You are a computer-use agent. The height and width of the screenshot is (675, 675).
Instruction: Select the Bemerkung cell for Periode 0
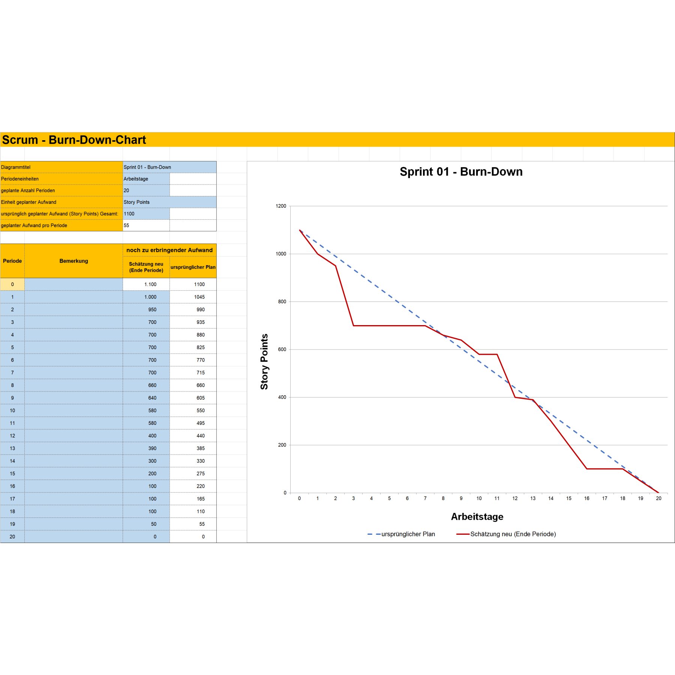73,284
